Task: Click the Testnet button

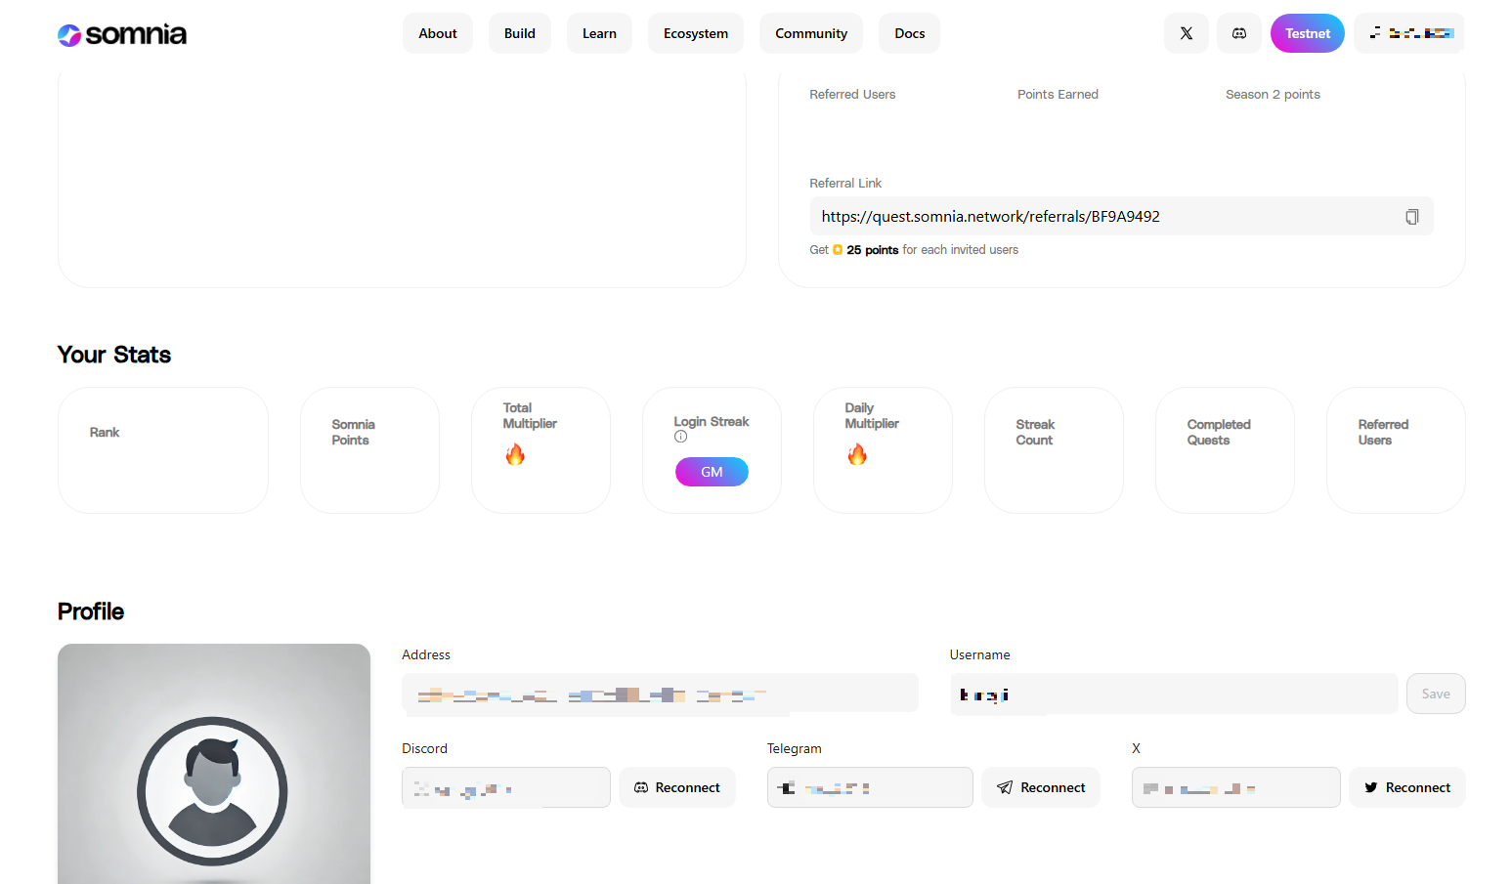Action: click(x=1308, y=33)
